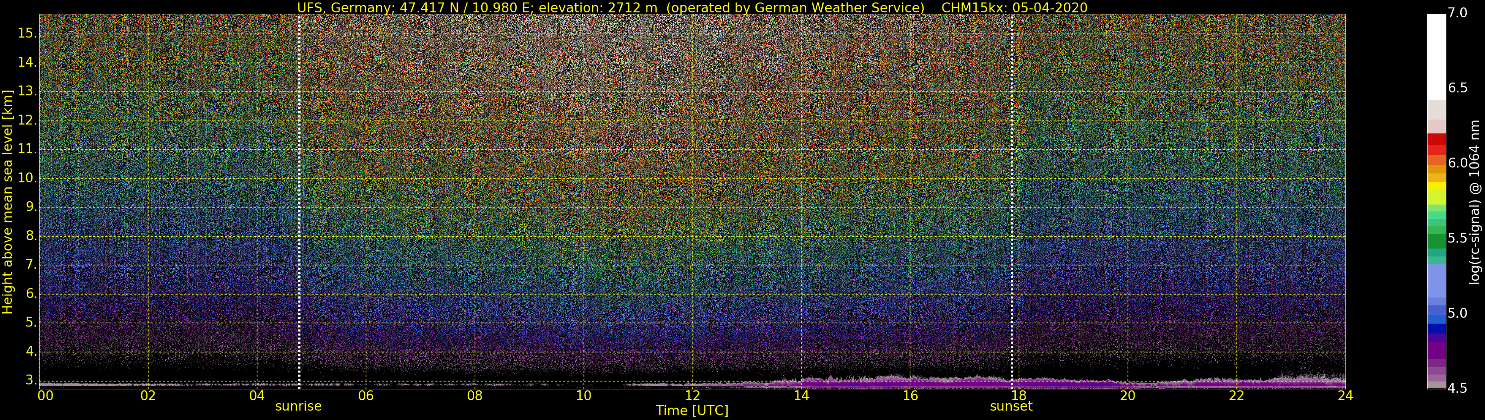This screenshot has width=1485, height=420.
Task: Click the height tick label '9.'
Action: click(x=31, y=207)
